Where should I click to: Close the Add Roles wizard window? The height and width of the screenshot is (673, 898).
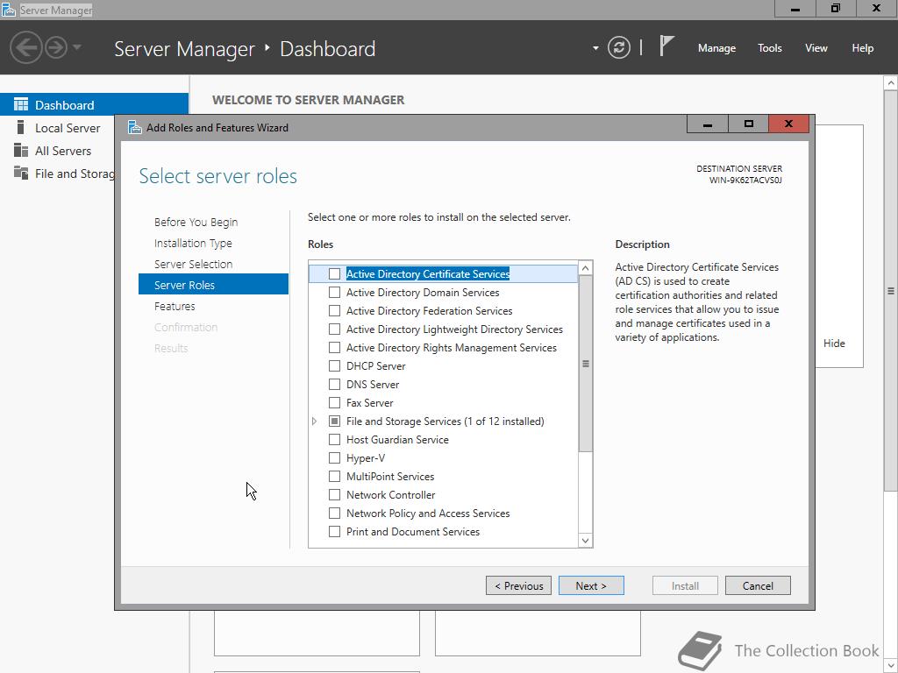pos(788,124)
